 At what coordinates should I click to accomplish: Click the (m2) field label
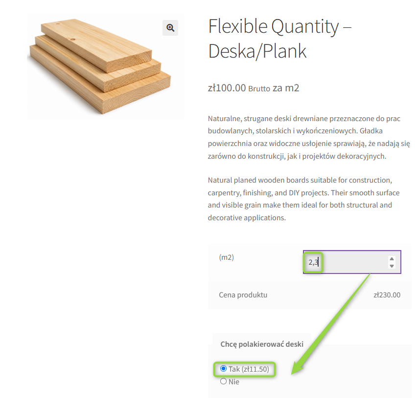coord(226,257)
